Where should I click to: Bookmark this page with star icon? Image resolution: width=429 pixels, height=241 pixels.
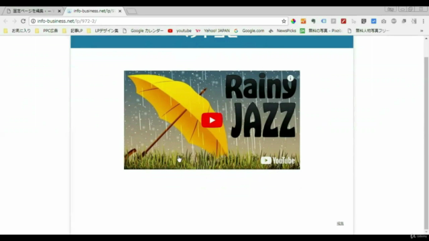tap(284, 21)
